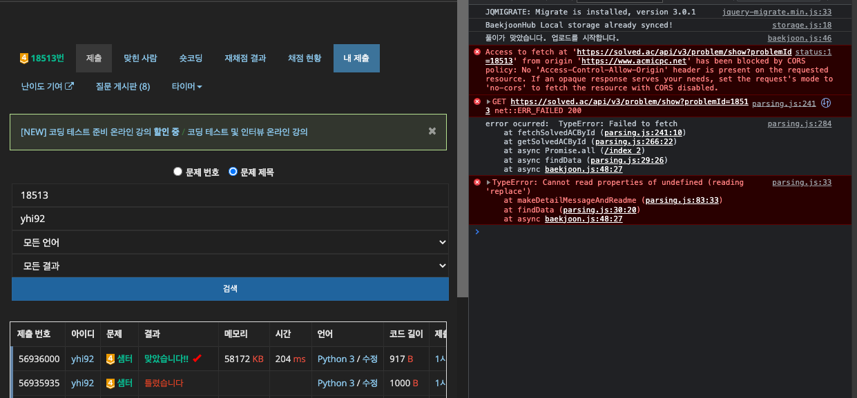Image resolution: width=857 pixels, height=398 pixels.
Task: Open the 숏코딩 tab
Action: (x=191, y=59)
